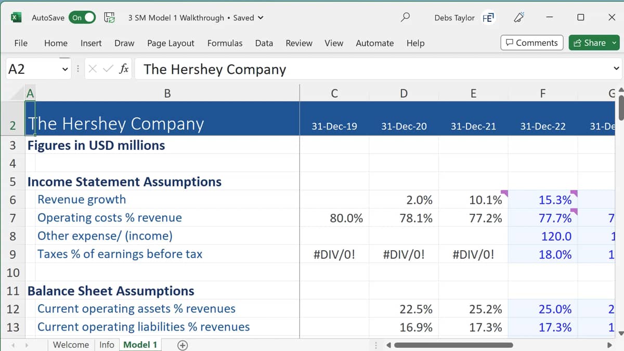
Task: Click 'Current operating liabilities % revenues' cell
Action: [x=144, y=327]
